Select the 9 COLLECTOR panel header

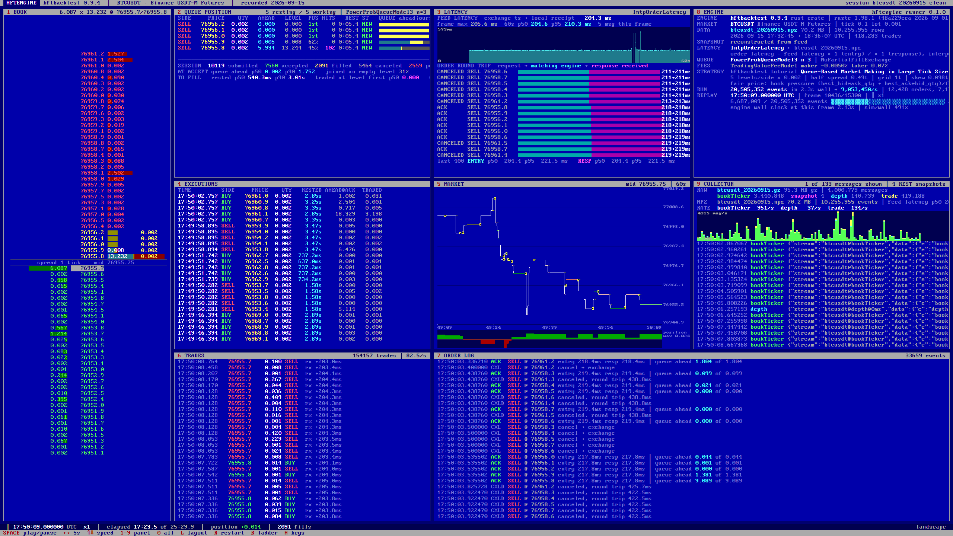(x=821, y=184)
